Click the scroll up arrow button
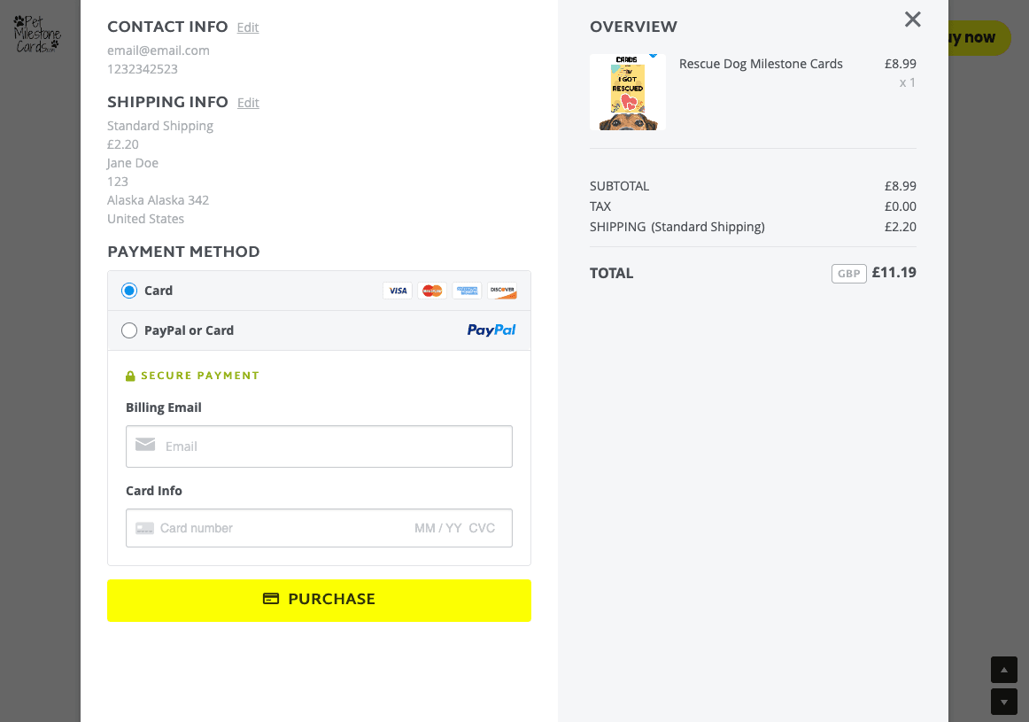Image resolution: width=1029 pixels, height=722 pixels. (1003, 670)
